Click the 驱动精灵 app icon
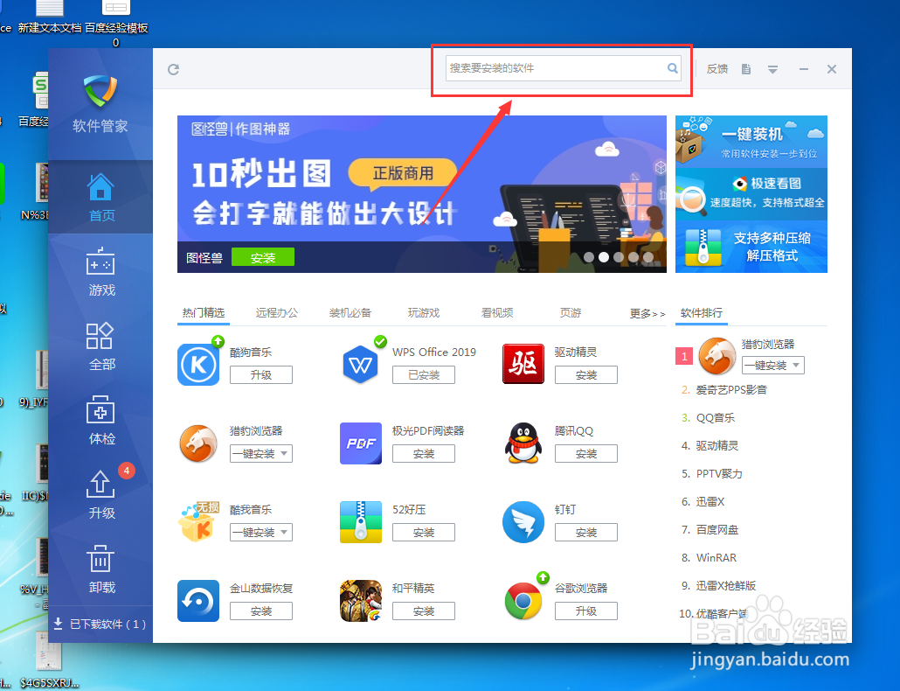Viewport: 900px width, 691px height. click(x=523, y=364)
